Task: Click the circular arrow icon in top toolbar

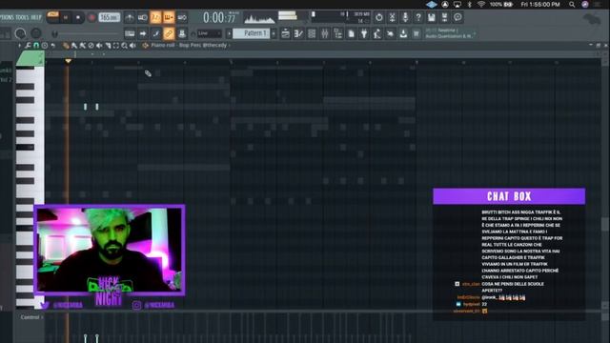Action: 379,17
